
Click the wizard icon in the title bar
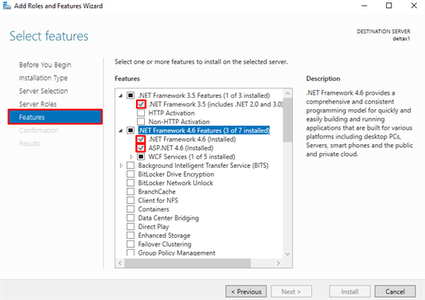(6, 6)
